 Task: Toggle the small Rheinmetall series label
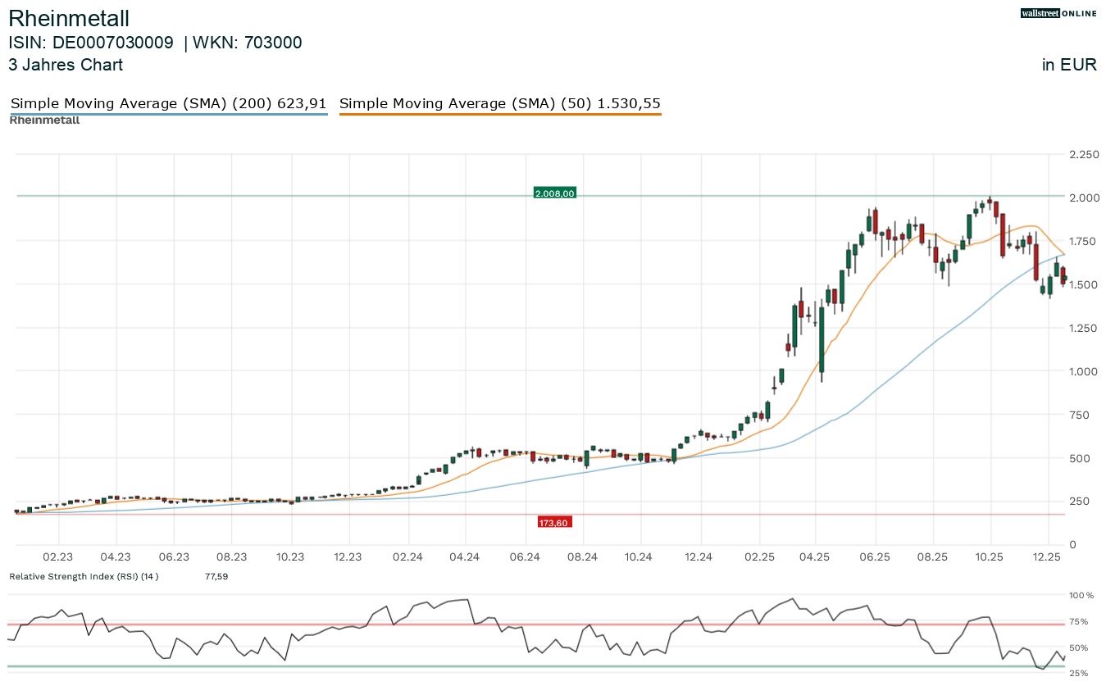(44, 120)
